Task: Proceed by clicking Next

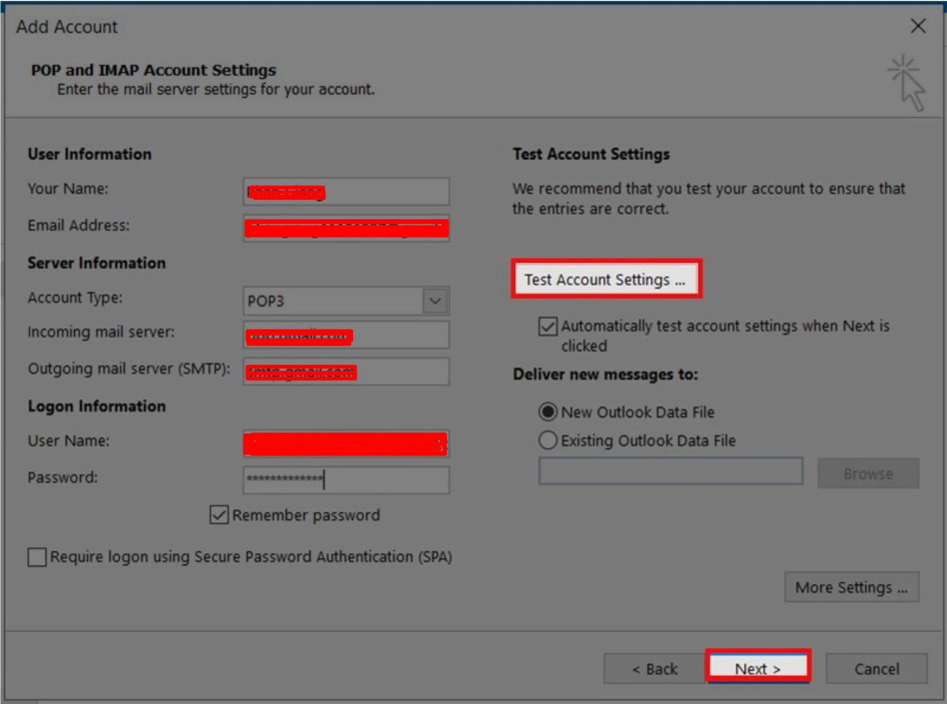Action: tap(757, 668)
